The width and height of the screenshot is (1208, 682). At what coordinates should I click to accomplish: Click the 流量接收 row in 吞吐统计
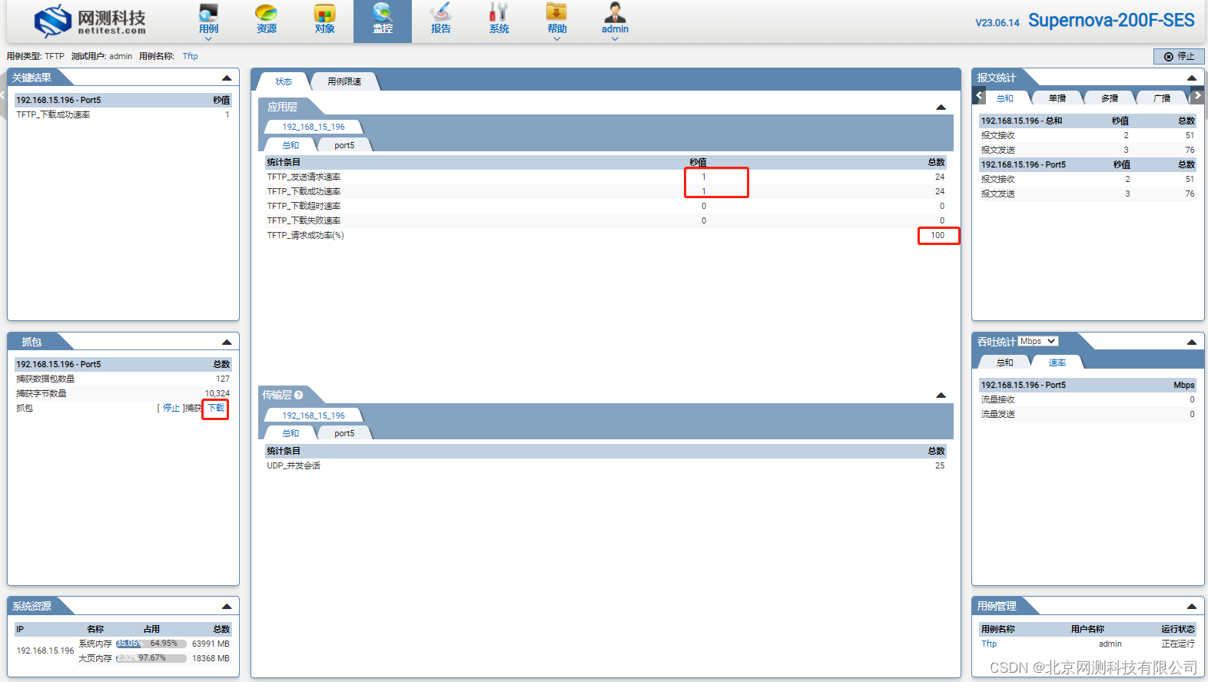(x=1087, y=399)
